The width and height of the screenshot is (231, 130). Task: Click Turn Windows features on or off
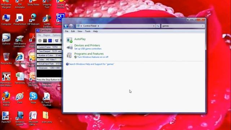click(x=93, y=57)
